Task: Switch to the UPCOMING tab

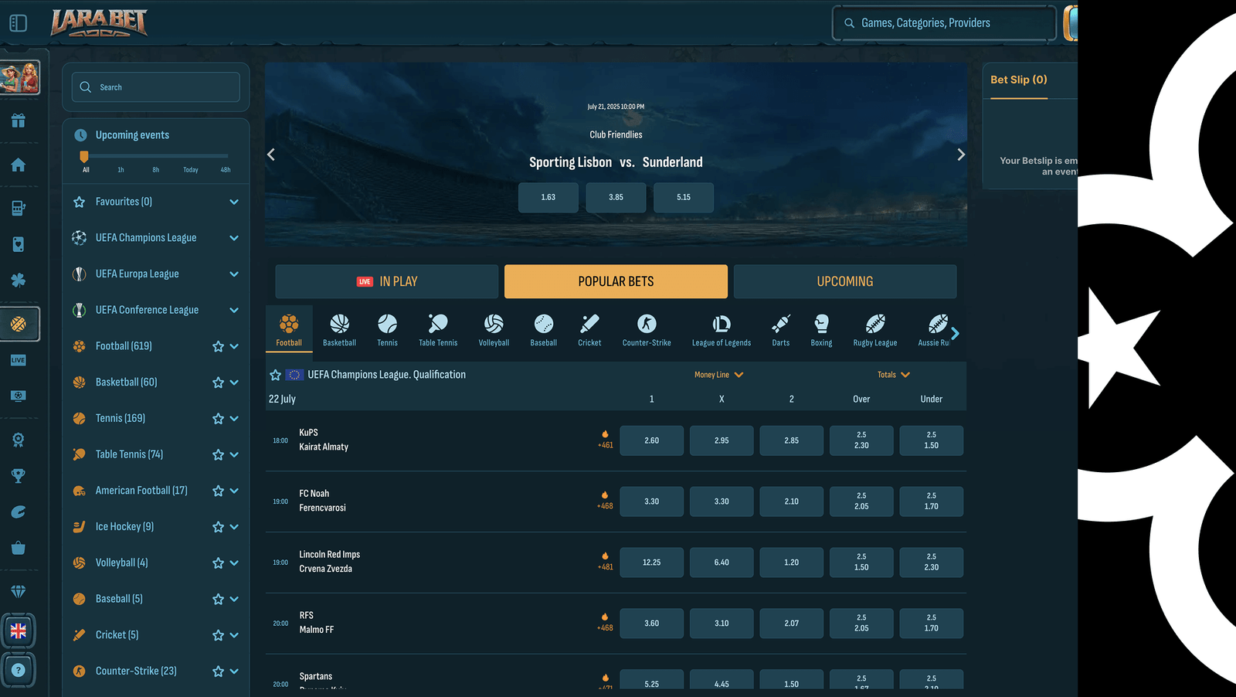Action: (844, 281)
